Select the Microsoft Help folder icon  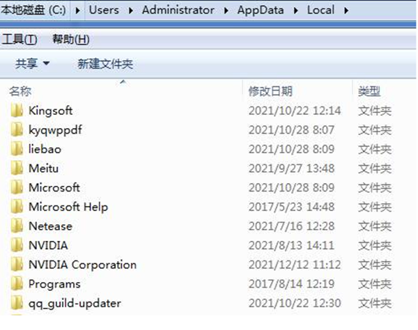(17, 207)
